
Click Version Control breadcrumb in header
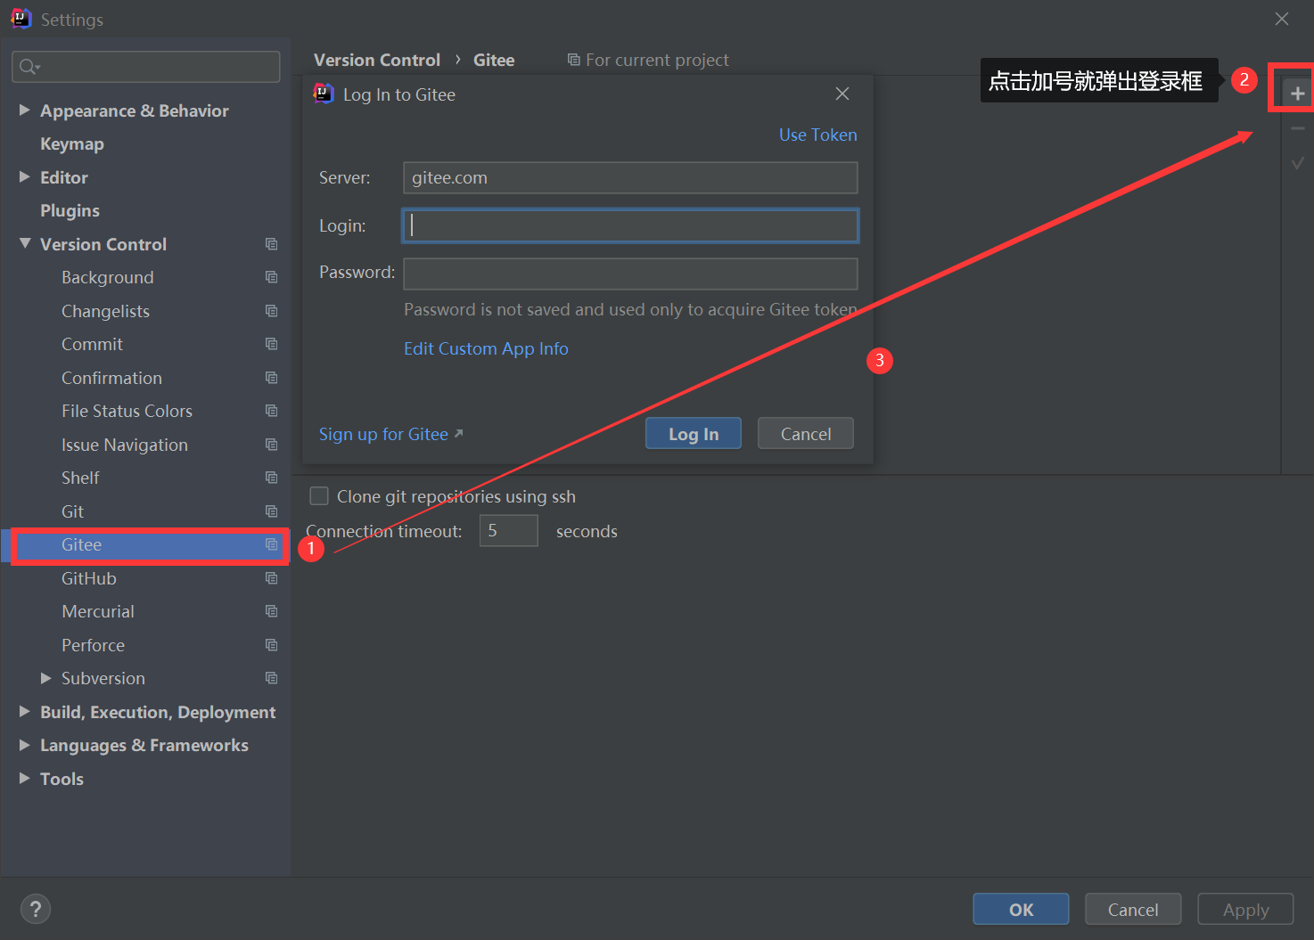tap(377, 60)
